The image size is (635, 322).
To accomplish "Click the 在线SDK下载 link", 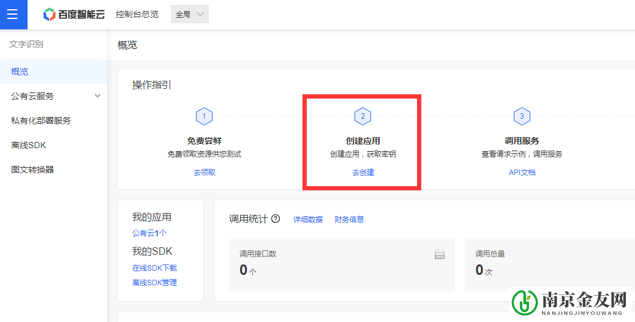I will [155, 268].
